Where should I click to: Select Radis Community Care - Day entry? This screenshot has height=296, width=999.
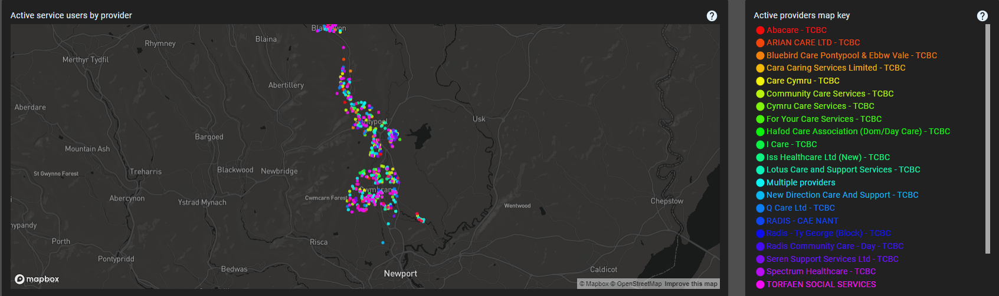[835, 246]
